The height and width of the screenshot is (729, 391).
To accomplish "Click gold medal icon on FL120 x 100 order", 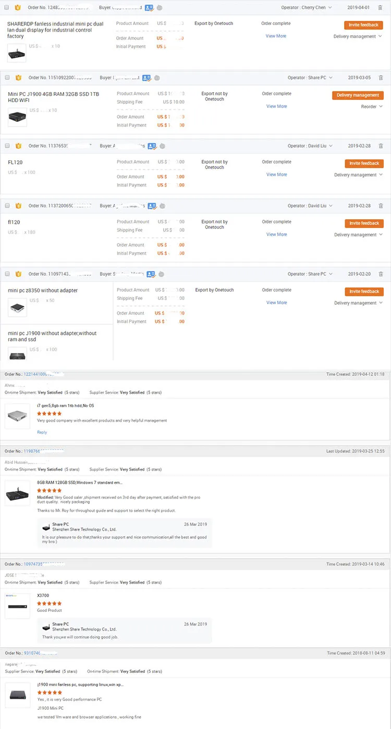I will pyautogui.click(x=19, y=146).
